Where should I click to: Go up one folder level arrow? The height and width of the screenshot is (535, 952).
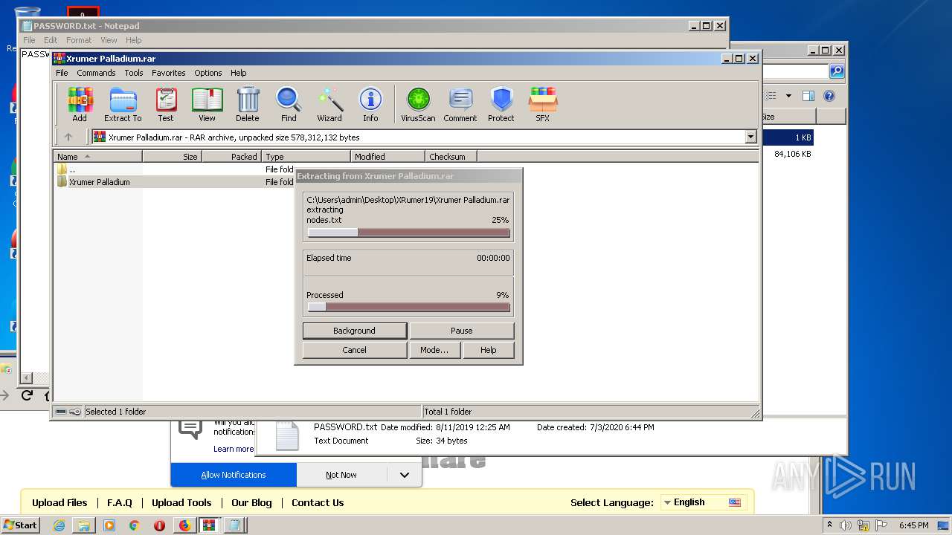[x=68, y=137]
